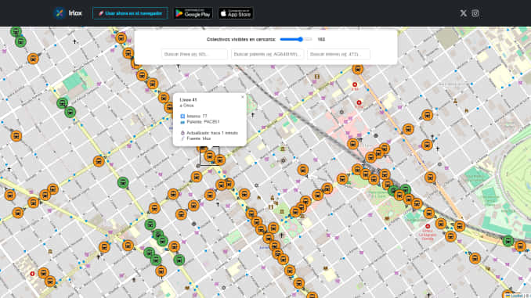Screen dimensions: 531x298
Task: Adjust the 'Colectivos visibles en cercanía' slider
Action: click(296, 39)
